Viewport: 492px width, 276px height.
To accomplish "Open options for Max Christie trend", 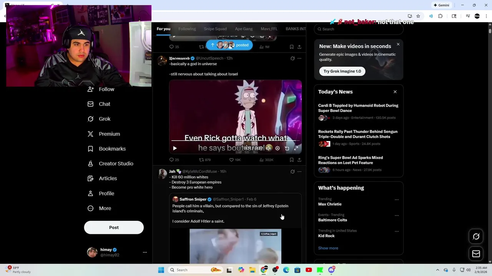I will tap(397, 200).
